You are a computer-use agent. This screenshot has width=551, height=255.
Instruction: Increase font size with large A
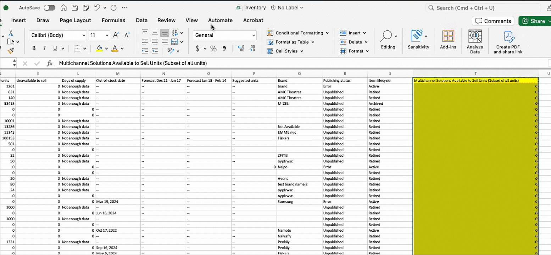tap(116, 35)
